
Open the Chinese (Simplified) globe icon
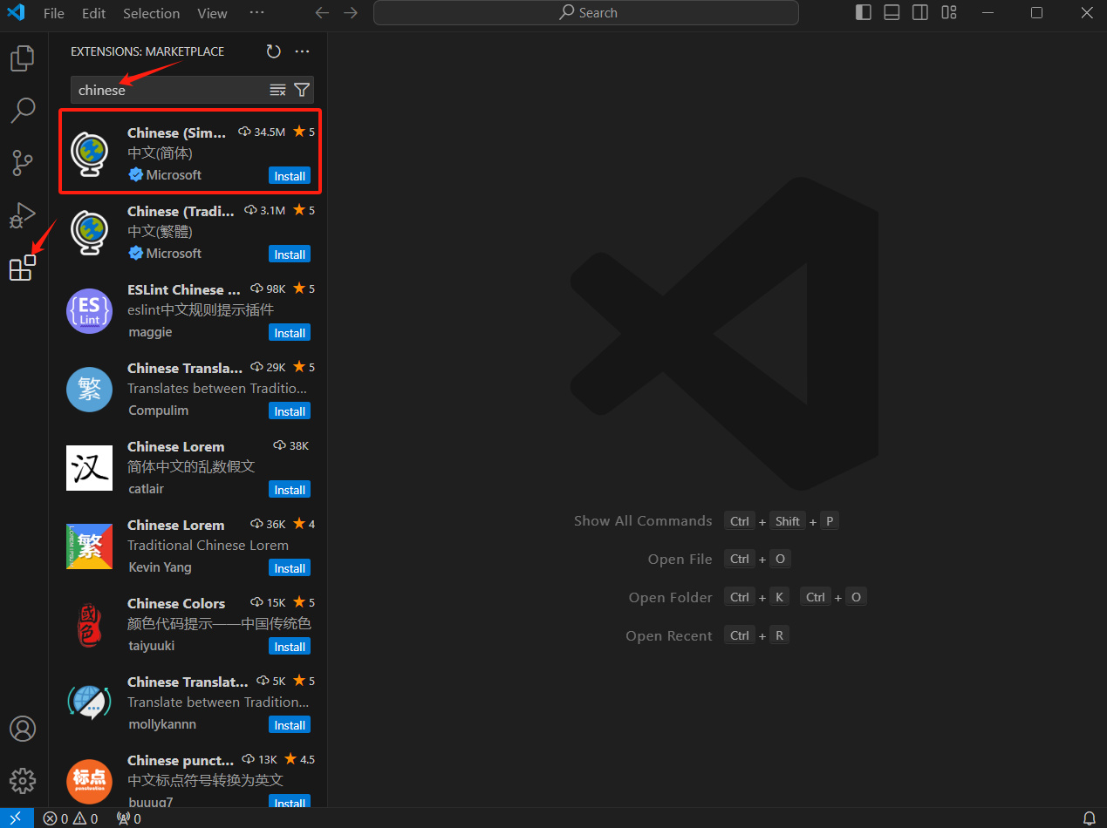89,153
